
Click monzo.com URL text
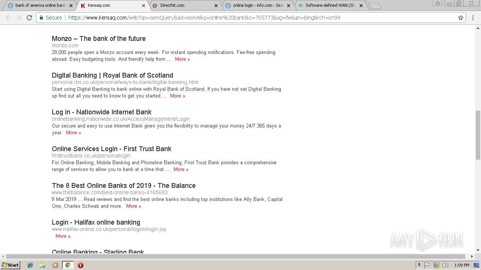(x=65, y=45)
